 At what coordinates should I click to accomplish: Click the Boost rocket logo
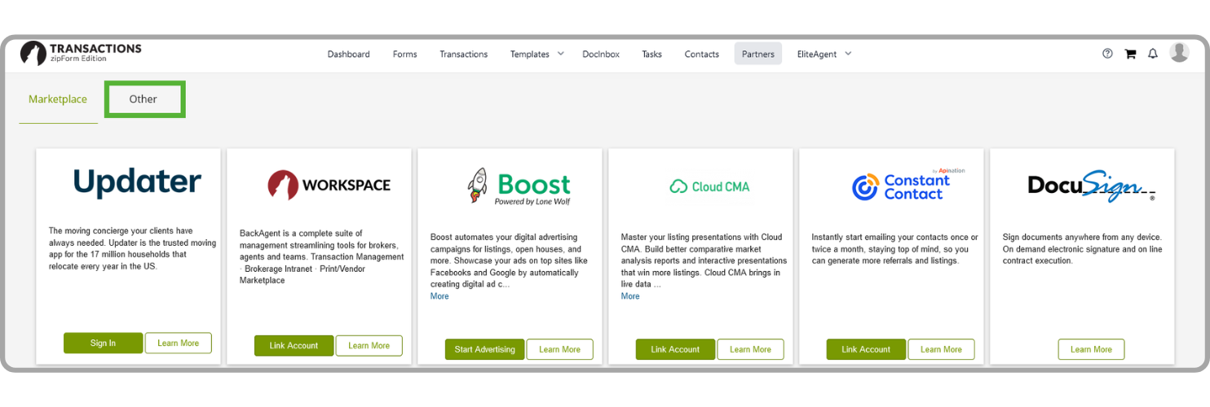point(519,186)
